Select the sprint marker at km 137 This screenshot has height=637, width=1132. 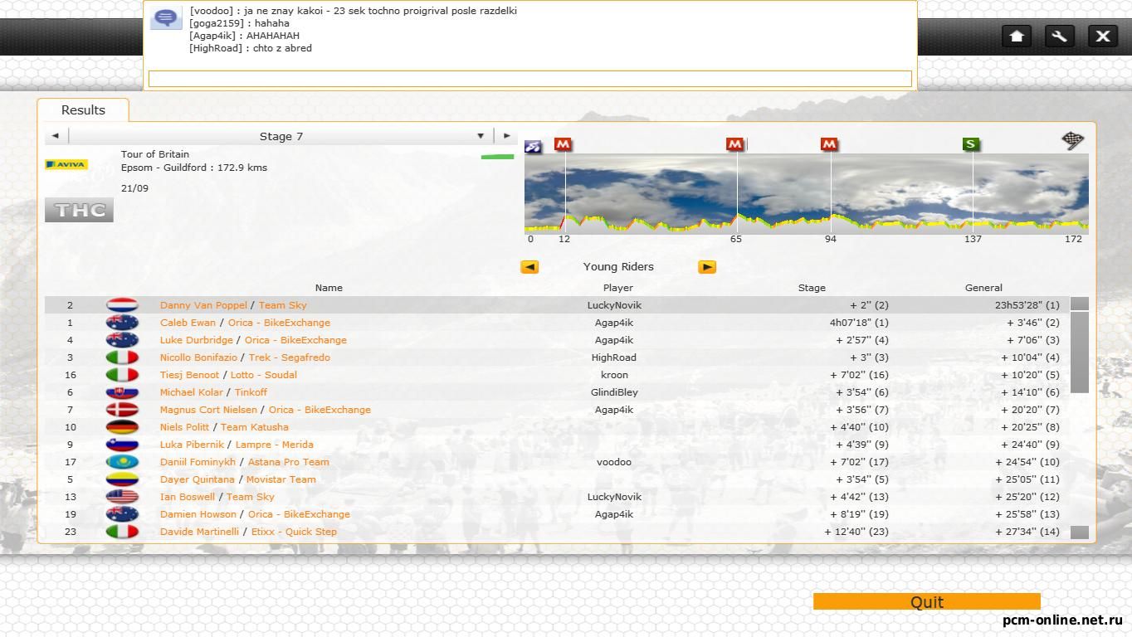[970, 144]
